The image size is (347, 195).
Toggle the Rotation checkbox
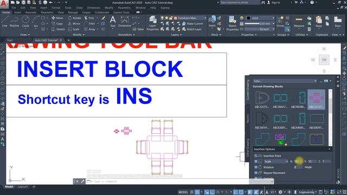click(x=256, y=167)
